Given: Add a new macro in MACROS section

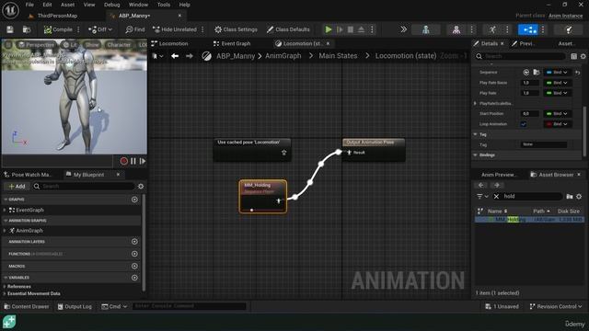Looking at the screenshot, I should coord(134,266).
